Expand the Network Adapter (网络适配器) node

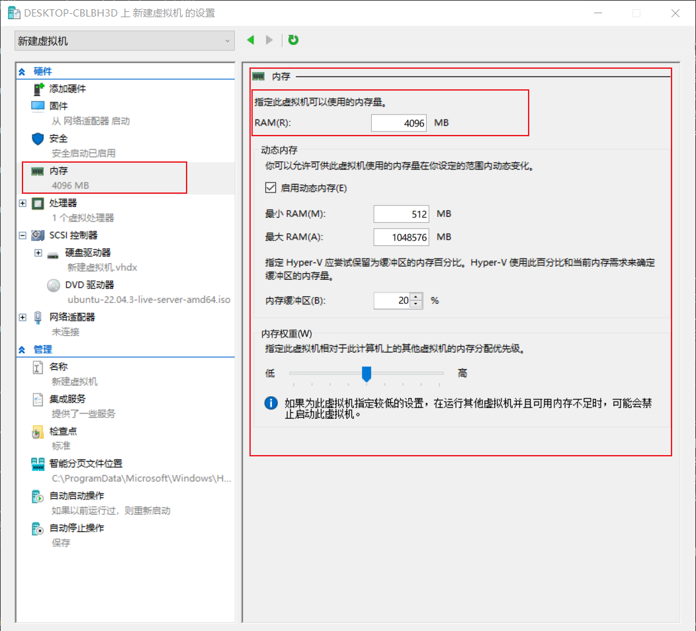click(x=23, y=317)
